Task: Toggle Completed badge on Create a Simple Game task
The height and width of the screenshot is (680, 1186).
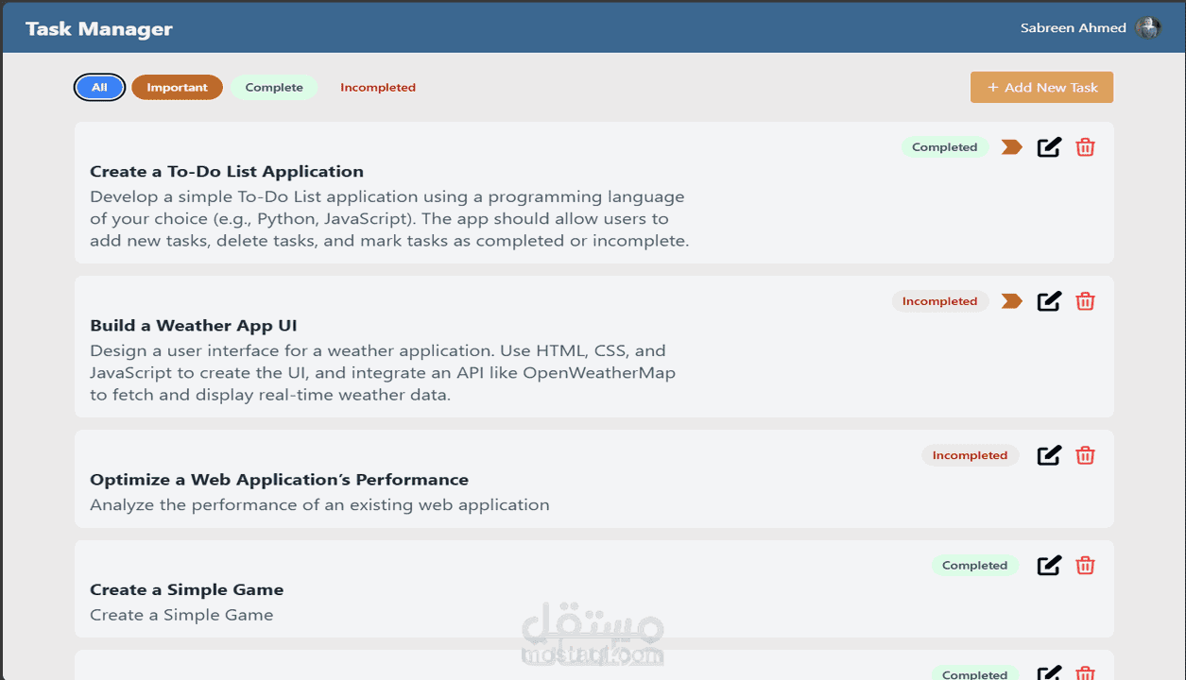Action: tap(974, 566)
